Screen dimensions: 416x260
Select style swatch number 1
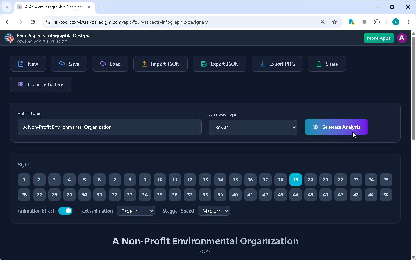coord(24,179)
